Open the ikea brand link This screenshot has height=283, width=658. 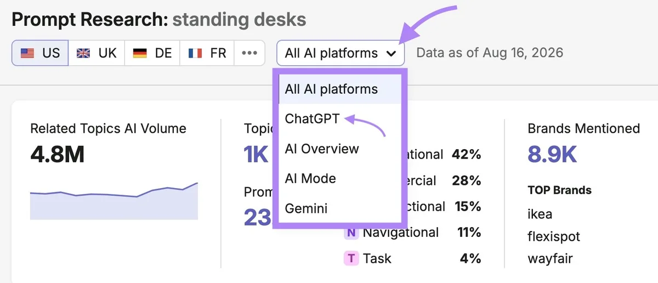click(x=540, y=214)
